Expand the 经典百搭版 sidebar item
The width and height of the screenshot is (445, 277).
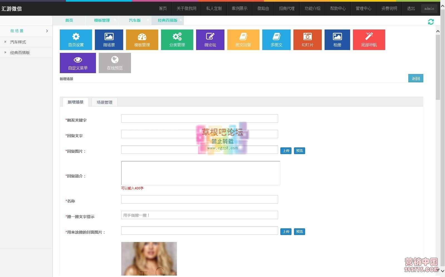click(x=20, y=53)
